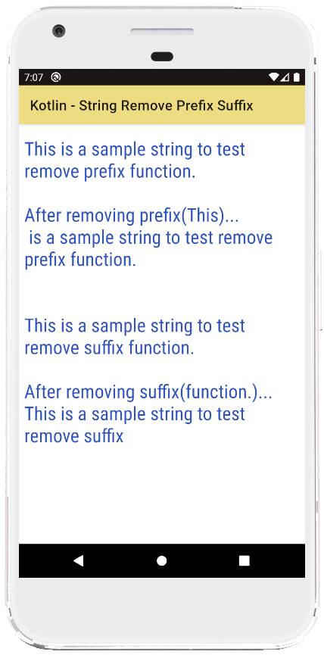324x655 pixels.
Task: Click the 'is a sample string to test remove' result line
Action: pos(151,238)
